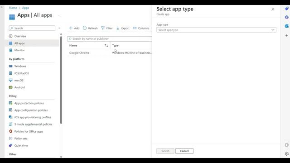Screen dimensions: 290x163
Task: Open Policy sets
Action: pos(21,139)
